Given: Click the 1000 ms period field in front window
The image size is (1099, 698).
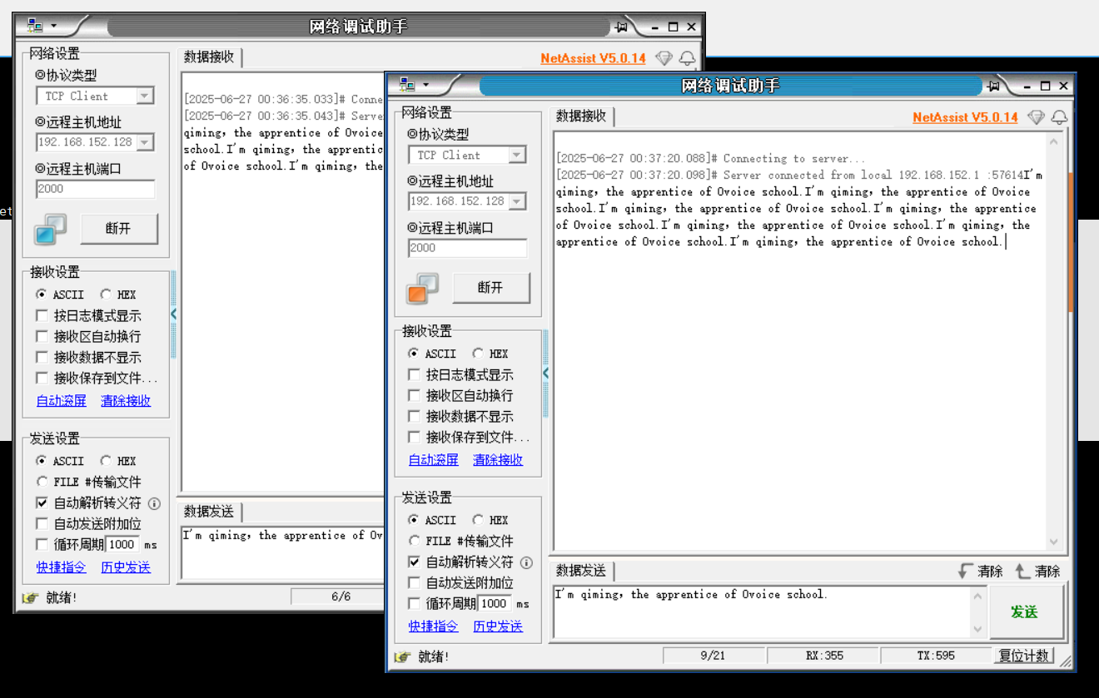Looking at the screenshot, I should click(495, 604).
